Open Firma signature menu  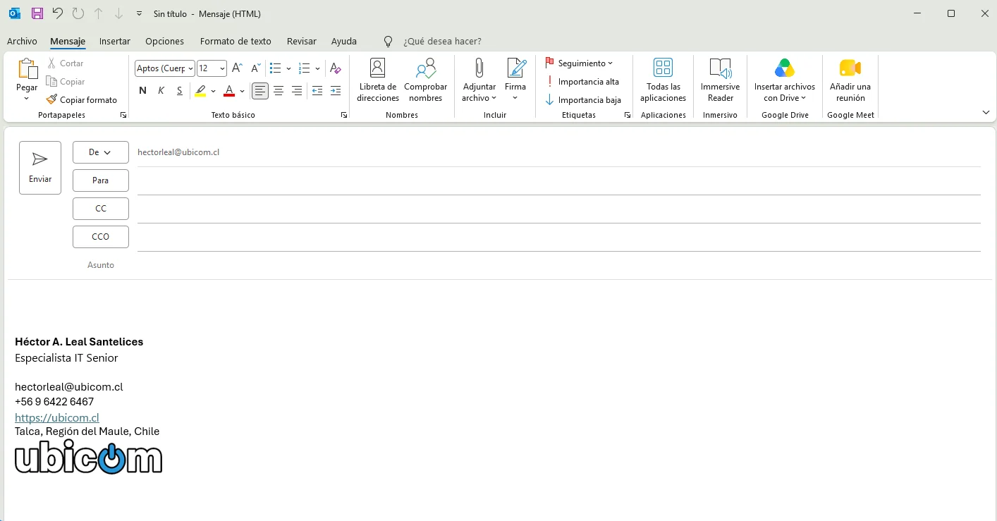pos(515,80)
